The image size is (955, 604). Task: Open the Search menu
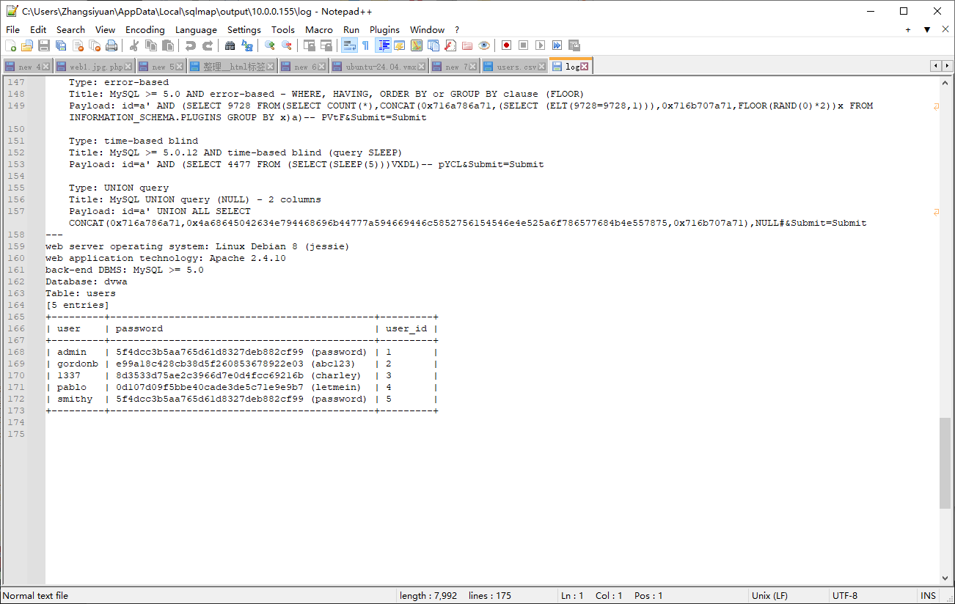(70, 29)
